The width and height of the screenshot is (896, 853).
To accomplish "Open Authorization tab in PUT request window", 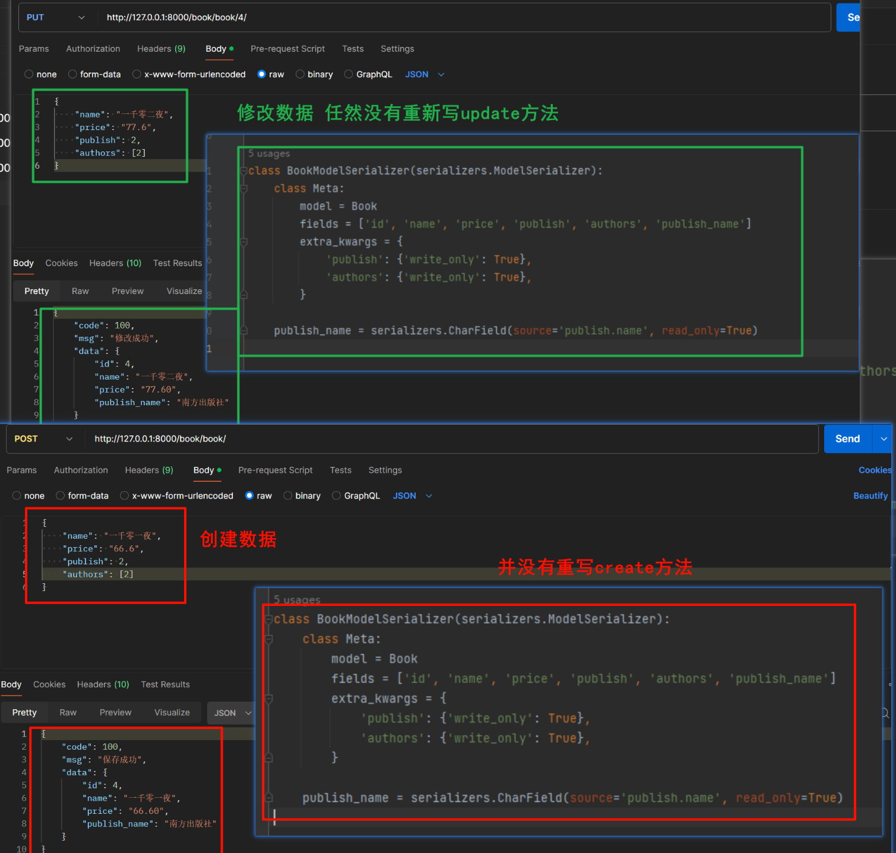I will pyautogui.click(x=93, y=49).
